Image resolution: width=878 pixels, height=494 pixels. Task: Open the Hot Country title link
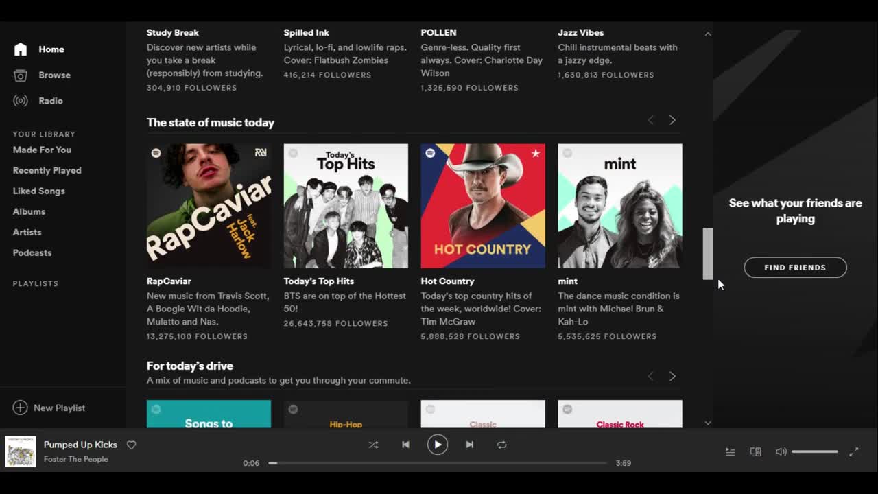pos(447,281)
